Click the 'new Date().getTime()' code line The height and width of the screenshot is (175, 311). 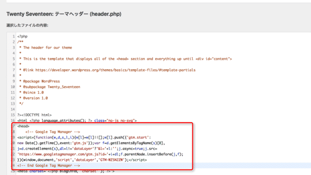91,143
